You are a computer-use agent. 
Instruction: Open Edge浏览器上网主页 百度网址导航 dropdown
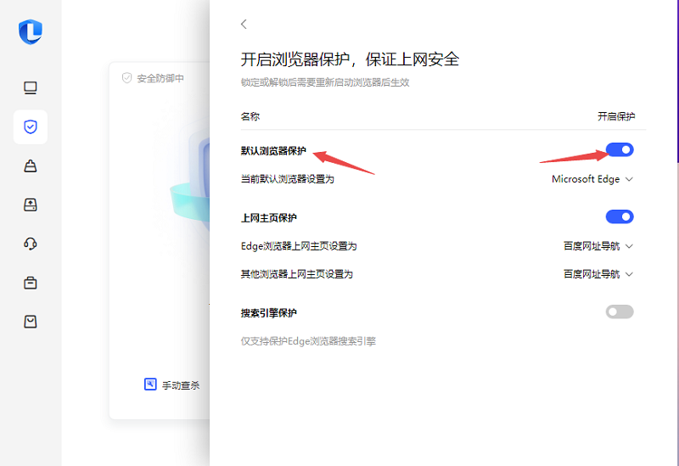[x=598, y=246]
